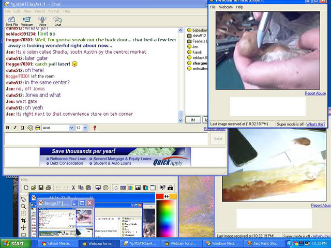This screenshot has height=248, width=331.
Task: Open Help menu in front webcam window
Action: tap(239, 7)
